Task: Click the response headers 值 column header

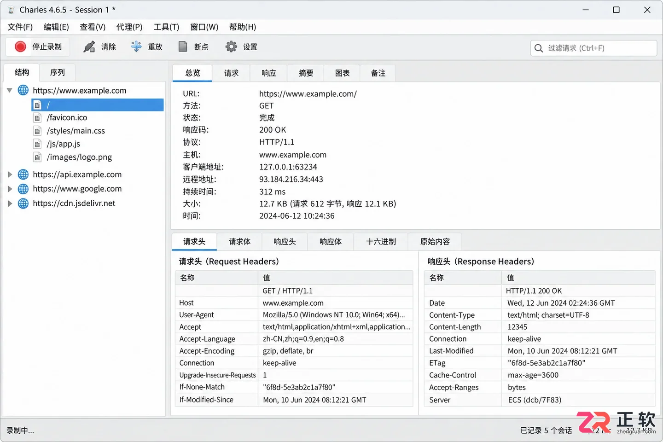Action: pos(578,278)
